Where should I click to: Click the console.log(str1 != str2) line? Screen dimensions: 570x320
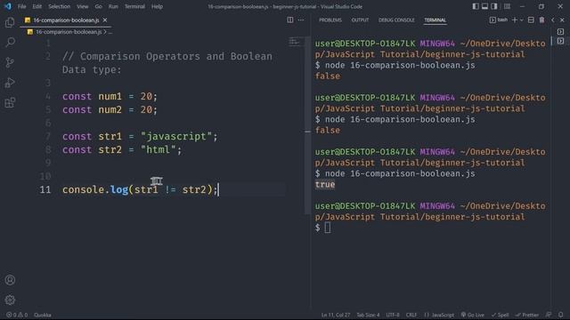point(140,189)
